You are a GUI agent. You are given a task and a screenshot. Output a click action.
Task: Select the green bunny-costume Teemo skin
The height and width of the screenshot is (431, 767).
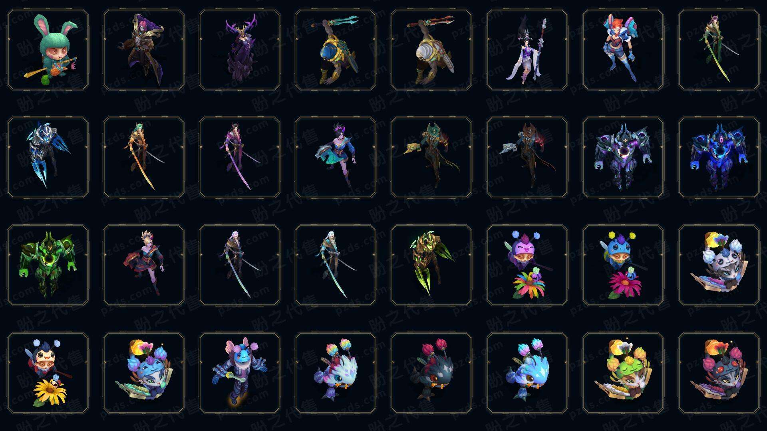(48, 50)
